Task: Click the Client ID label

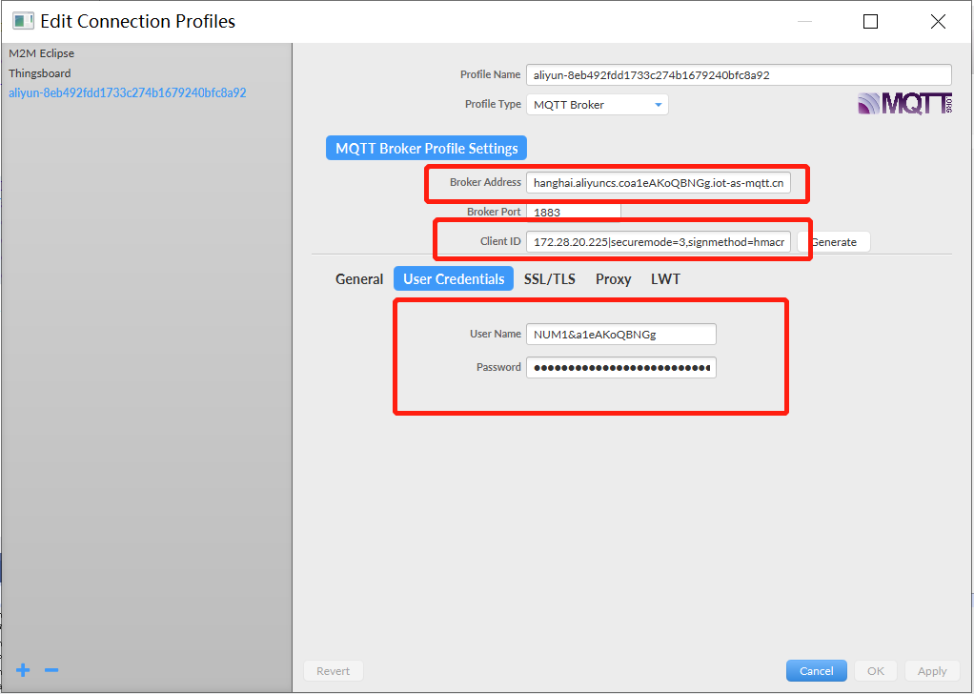Action: click(500, 242)
